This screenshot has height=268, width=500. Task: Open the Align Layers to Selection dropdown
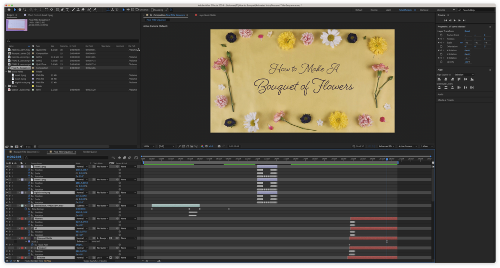pos(463,75)
